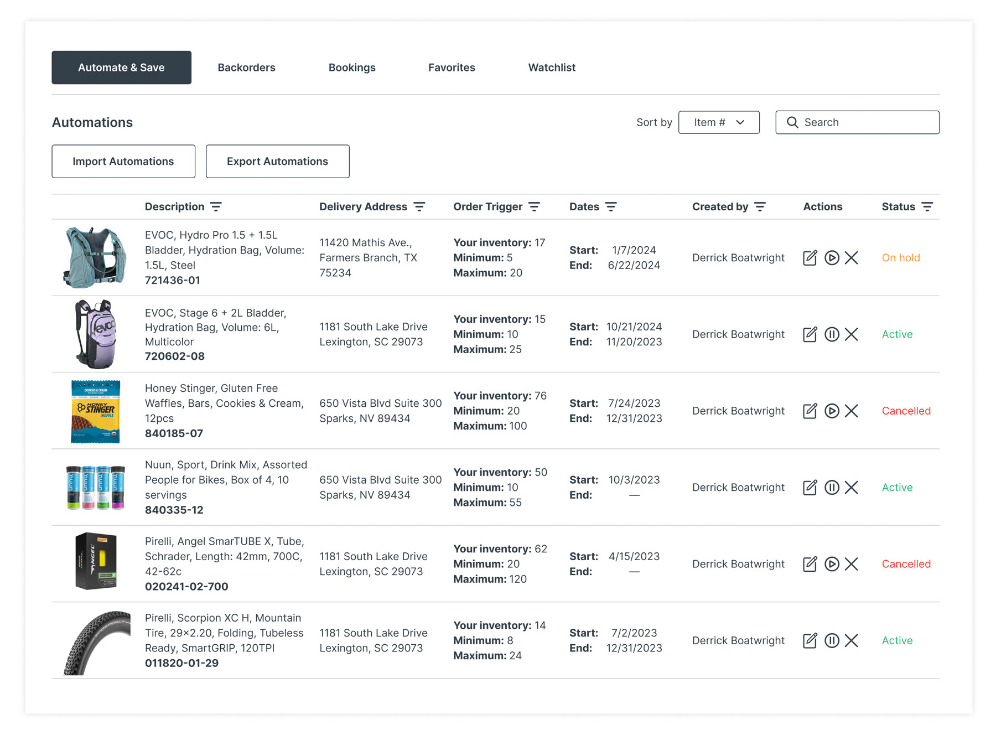Click the Automations heading

[92, 122]
